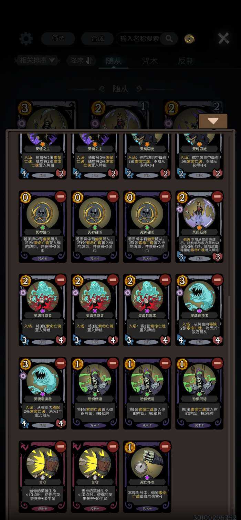The width and height of the screenshot is (241, 520).
Task: Collapse the deck panel with the down arrow
Action: pos(213,121)
